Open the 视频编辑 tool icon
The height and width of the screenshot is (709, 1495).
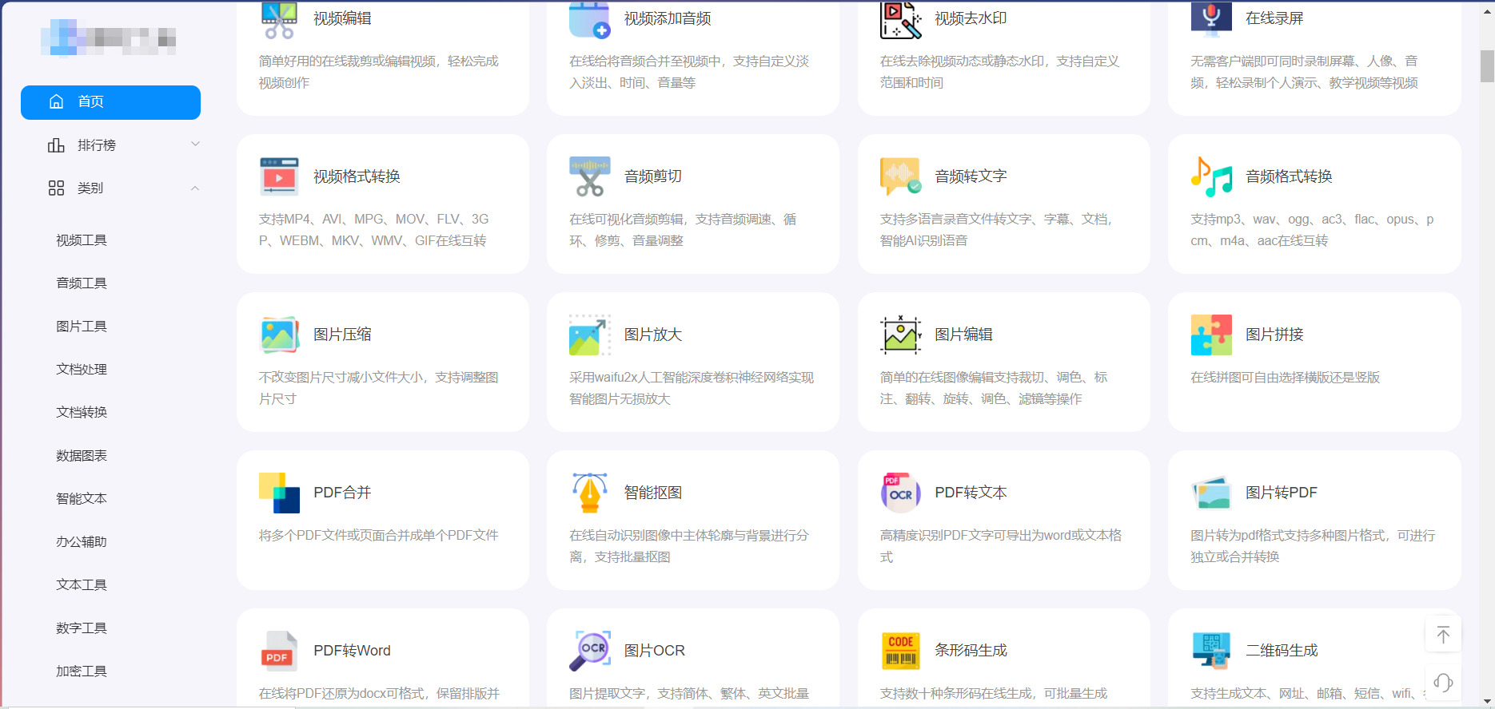[279, 20]
